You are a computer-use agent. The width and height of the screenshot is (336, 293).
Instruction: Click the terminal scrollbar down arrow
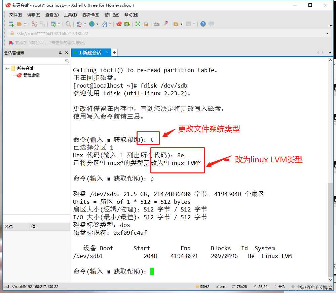point(330,279)
